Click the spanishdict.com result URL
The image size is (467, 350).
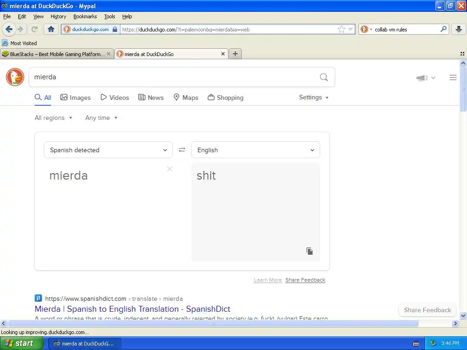click(114, 299)
